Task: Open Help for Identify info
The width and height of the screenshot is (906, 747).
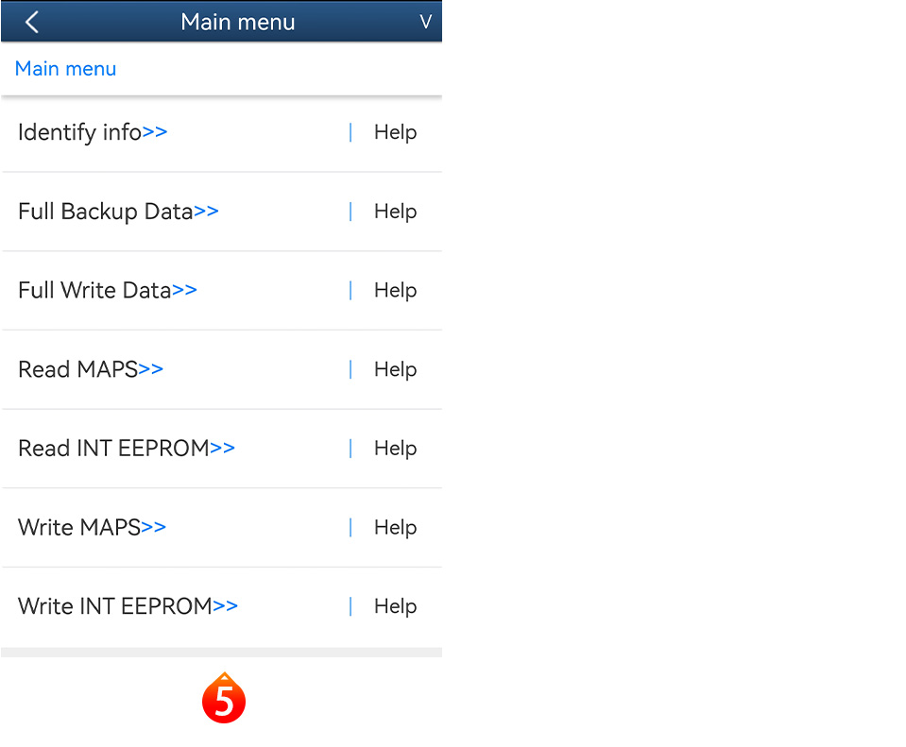Action: 395,132
